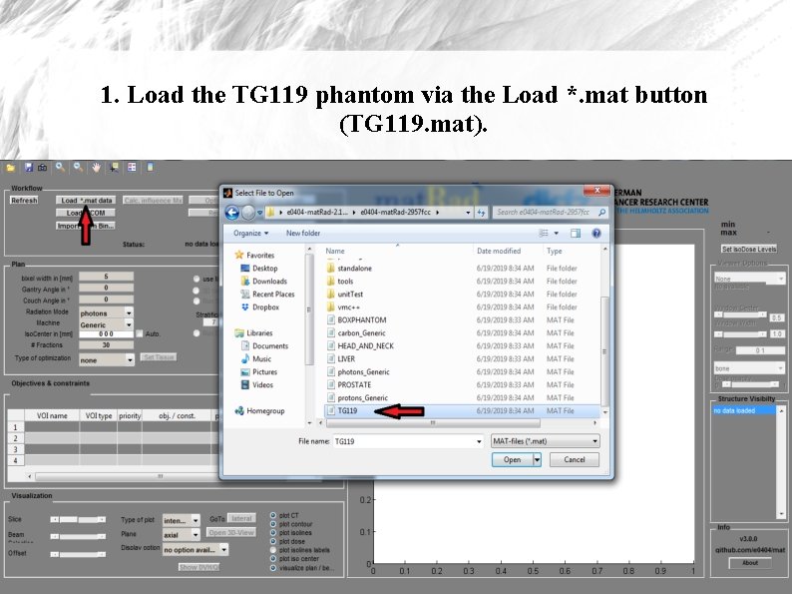
Task: Select the TG119 MAT file
Action: 461,411
